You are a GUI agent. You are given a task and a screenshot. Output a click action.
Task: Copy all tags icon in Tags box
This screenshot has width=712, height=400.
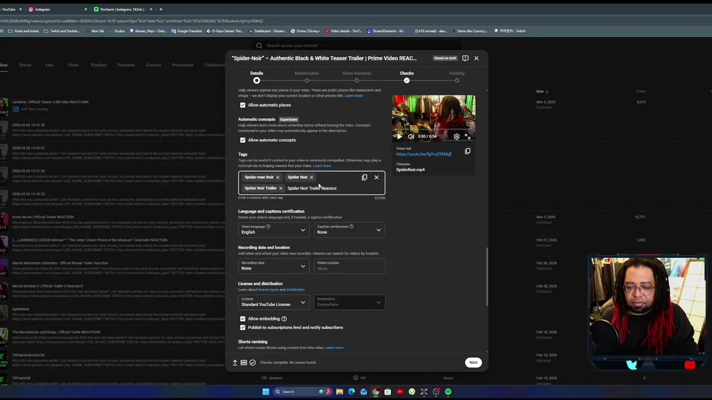click(x=364, y=177)
